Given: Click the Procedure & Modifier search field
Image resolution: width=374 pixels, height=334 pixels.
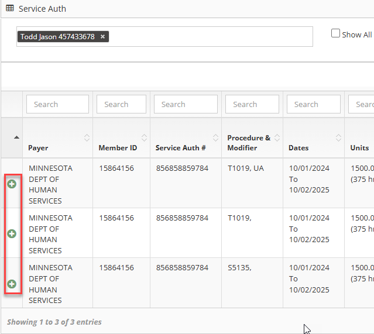Looking at the screenshot, I should coord(252,104).
